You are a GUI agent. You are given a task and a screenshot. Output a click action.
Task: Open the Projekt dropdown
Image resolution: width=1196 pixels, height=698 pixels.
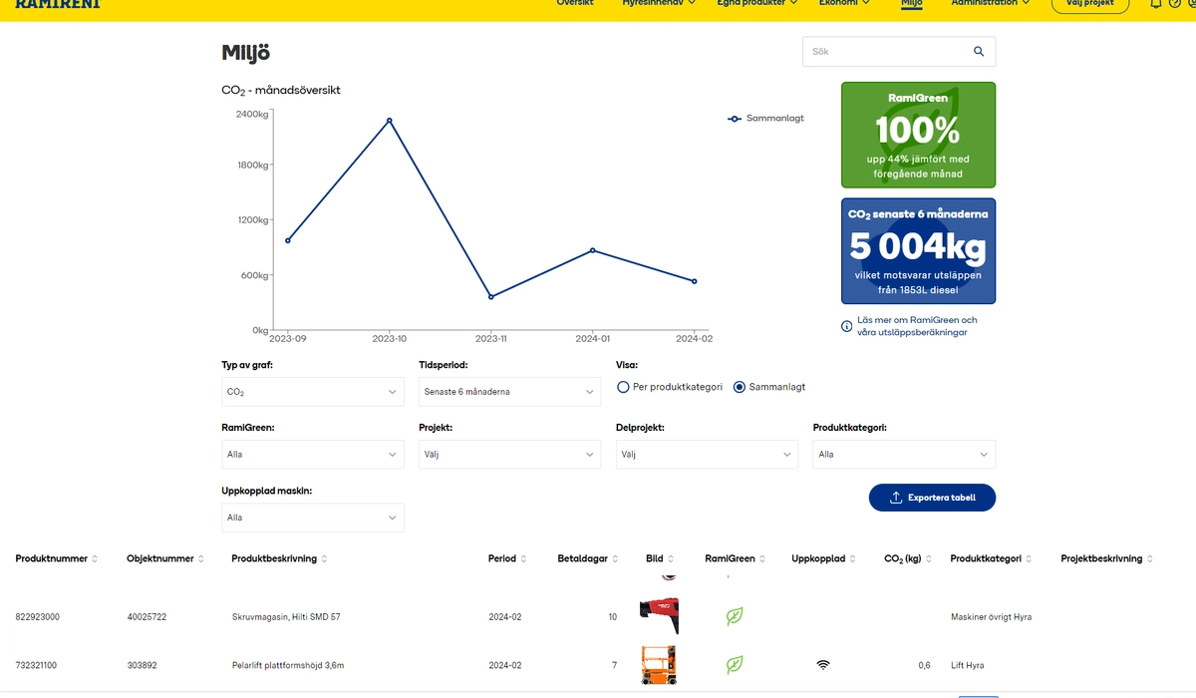[510, 454]
